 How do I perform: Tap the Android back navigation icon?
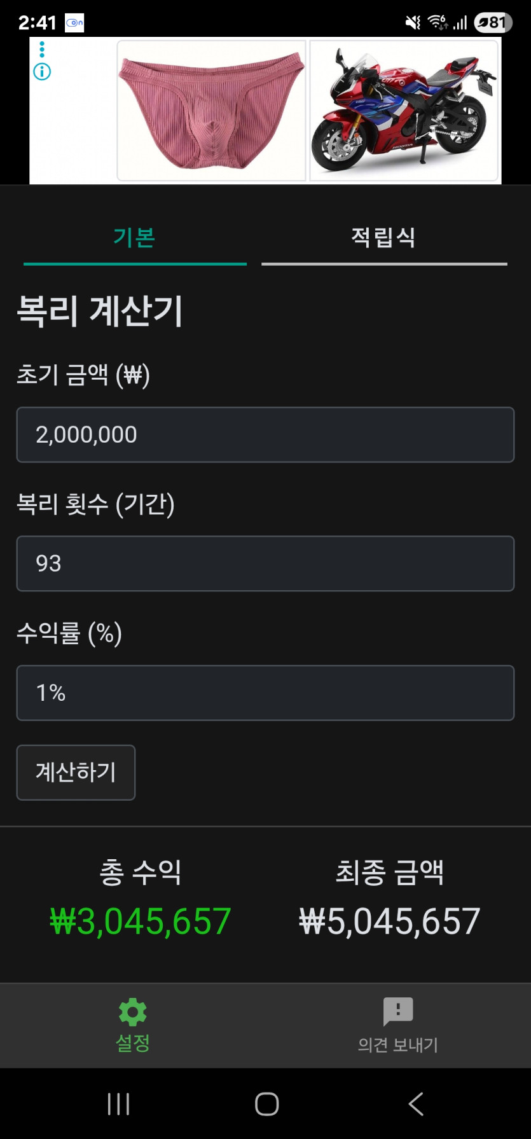pyautogui.click(x=416, y=1104)
